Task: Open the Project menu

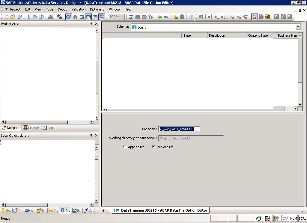Action: point(15,9)
